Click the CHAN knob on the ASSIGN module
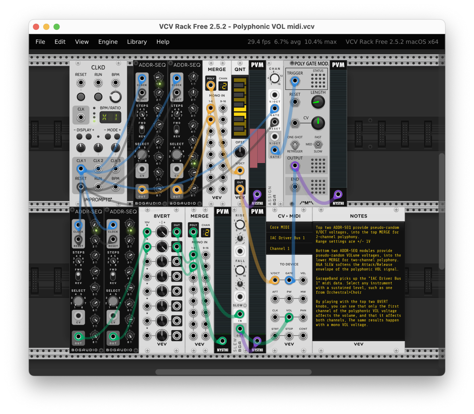Image resolution: width=474 pixels, height=414 pixels. (275, 78)
